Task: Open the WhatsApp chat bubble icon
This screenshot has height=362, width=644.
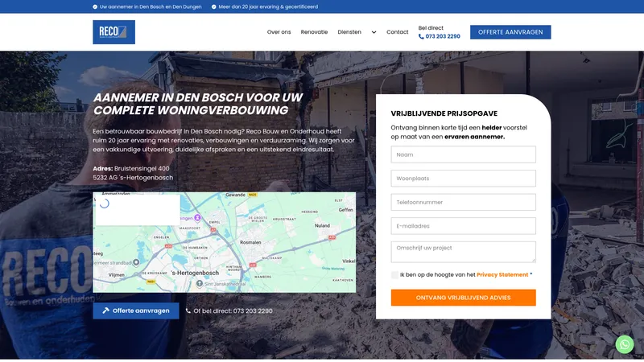Action: [625, 344]
